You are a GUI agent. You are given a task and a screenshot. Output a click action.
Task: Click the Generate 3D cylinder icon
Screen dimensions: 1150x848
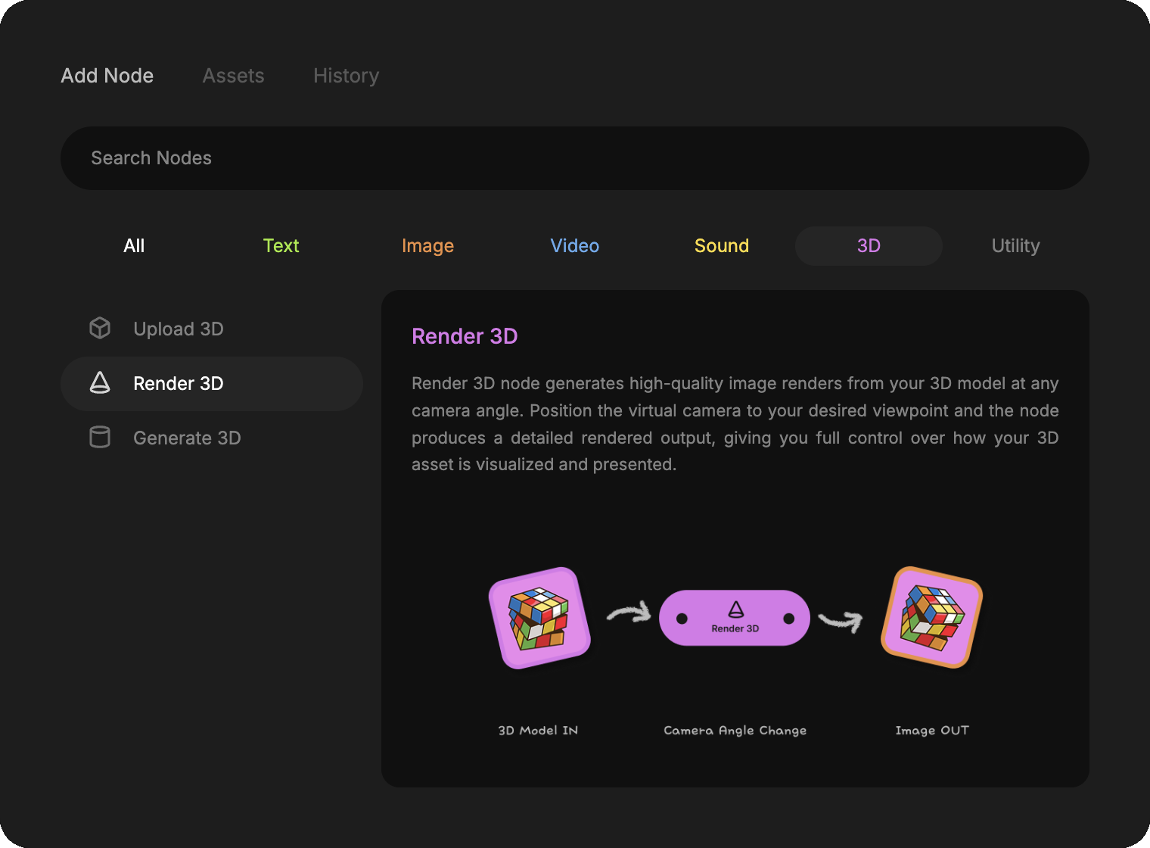pyautogui.click(x=100, y=438)
